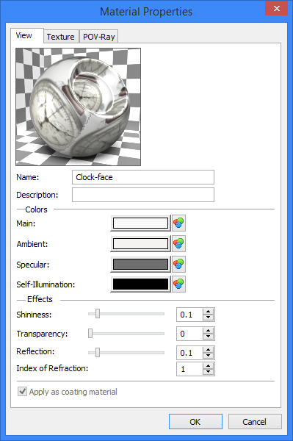Screen dimensions: 293x441
Task: Increase Reflection value with up arrow
Action: click(x=208, y=350)
